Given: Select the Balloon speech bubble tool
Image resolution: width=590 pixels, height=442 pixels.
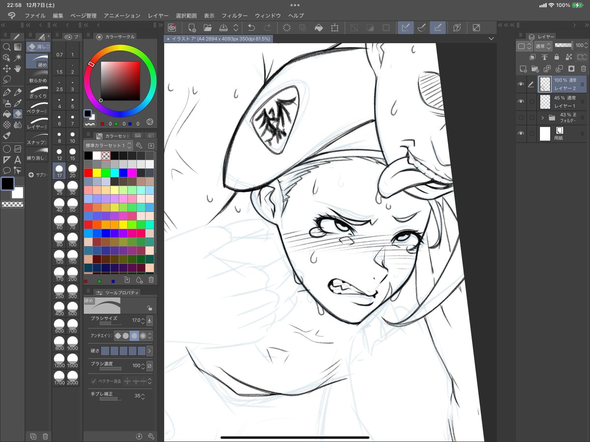Looking at the screenshot, I should coord(7,170).
